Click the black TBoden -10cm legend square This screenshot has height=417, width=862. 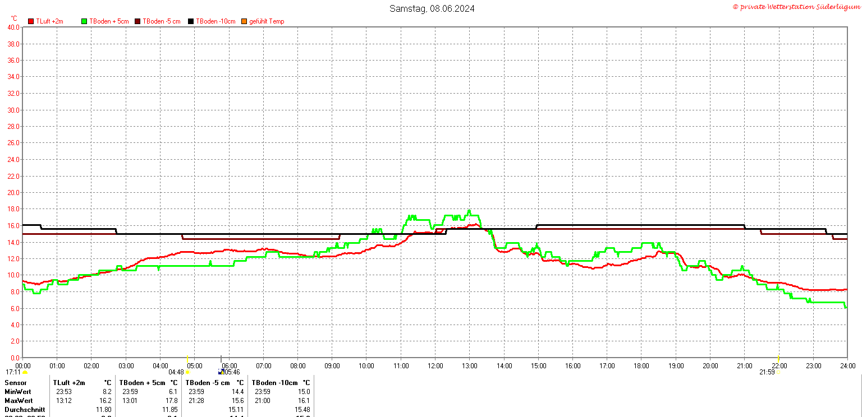pyautogui.click(x=191, y=21)
